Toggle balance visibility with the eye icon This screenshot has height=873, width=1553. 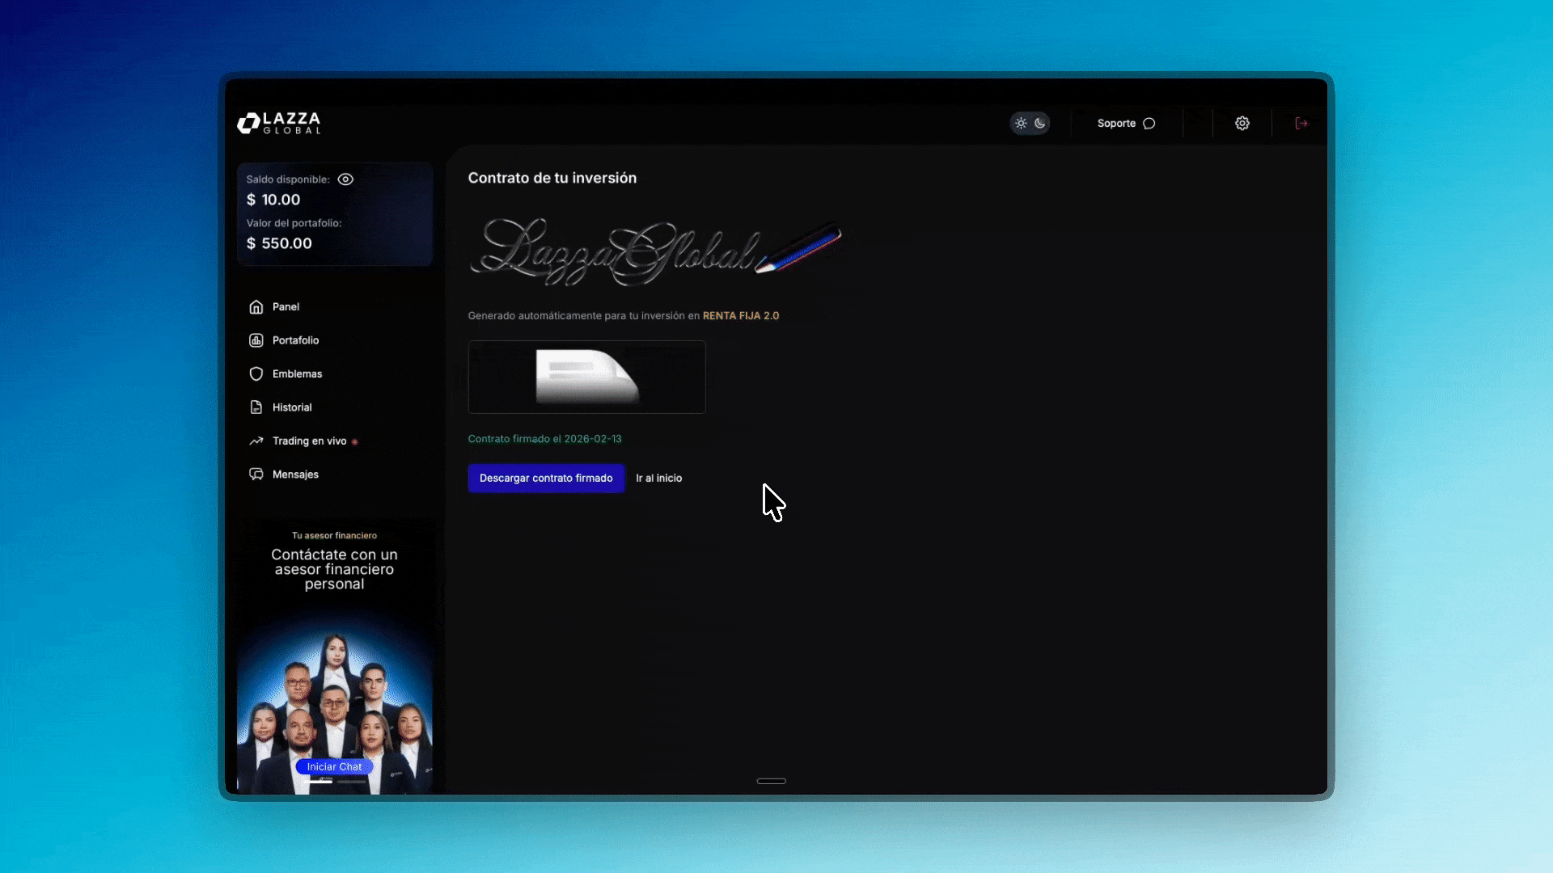[345, 179]
